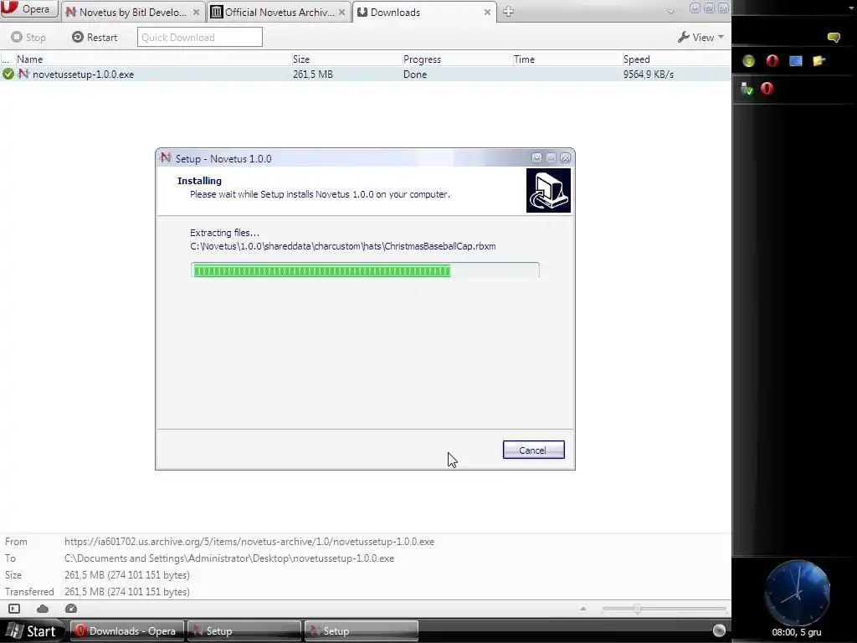Select the novetussetup-1.0.0.exe download row
The width and height of the screenshot is (857, 643).
(x=365, y=74)
